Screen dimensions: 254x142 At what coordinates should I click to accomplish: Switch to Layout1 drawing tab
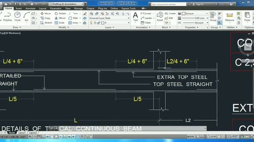(x=22, y=133)
